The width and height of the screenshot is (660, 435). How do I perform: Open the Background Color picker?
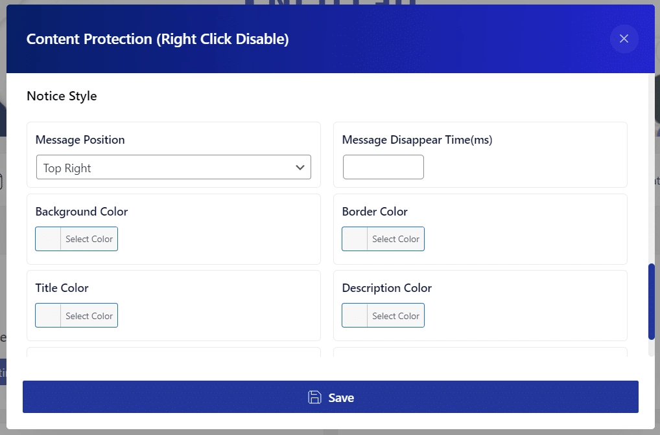tap(89, 239)
